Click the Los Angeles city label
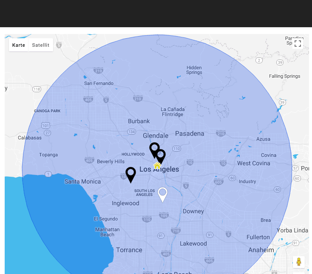Viewport: 312px width, 274px height. click(159, 169)
